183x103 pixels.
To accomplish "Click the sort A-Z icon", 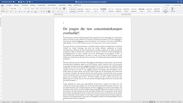I will tap(60, 9).
